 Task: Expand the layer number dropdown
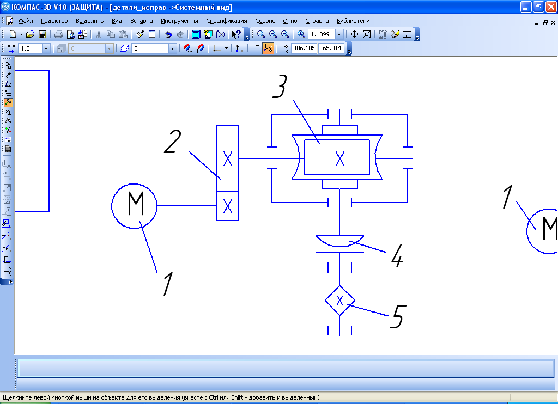[173, 48]
